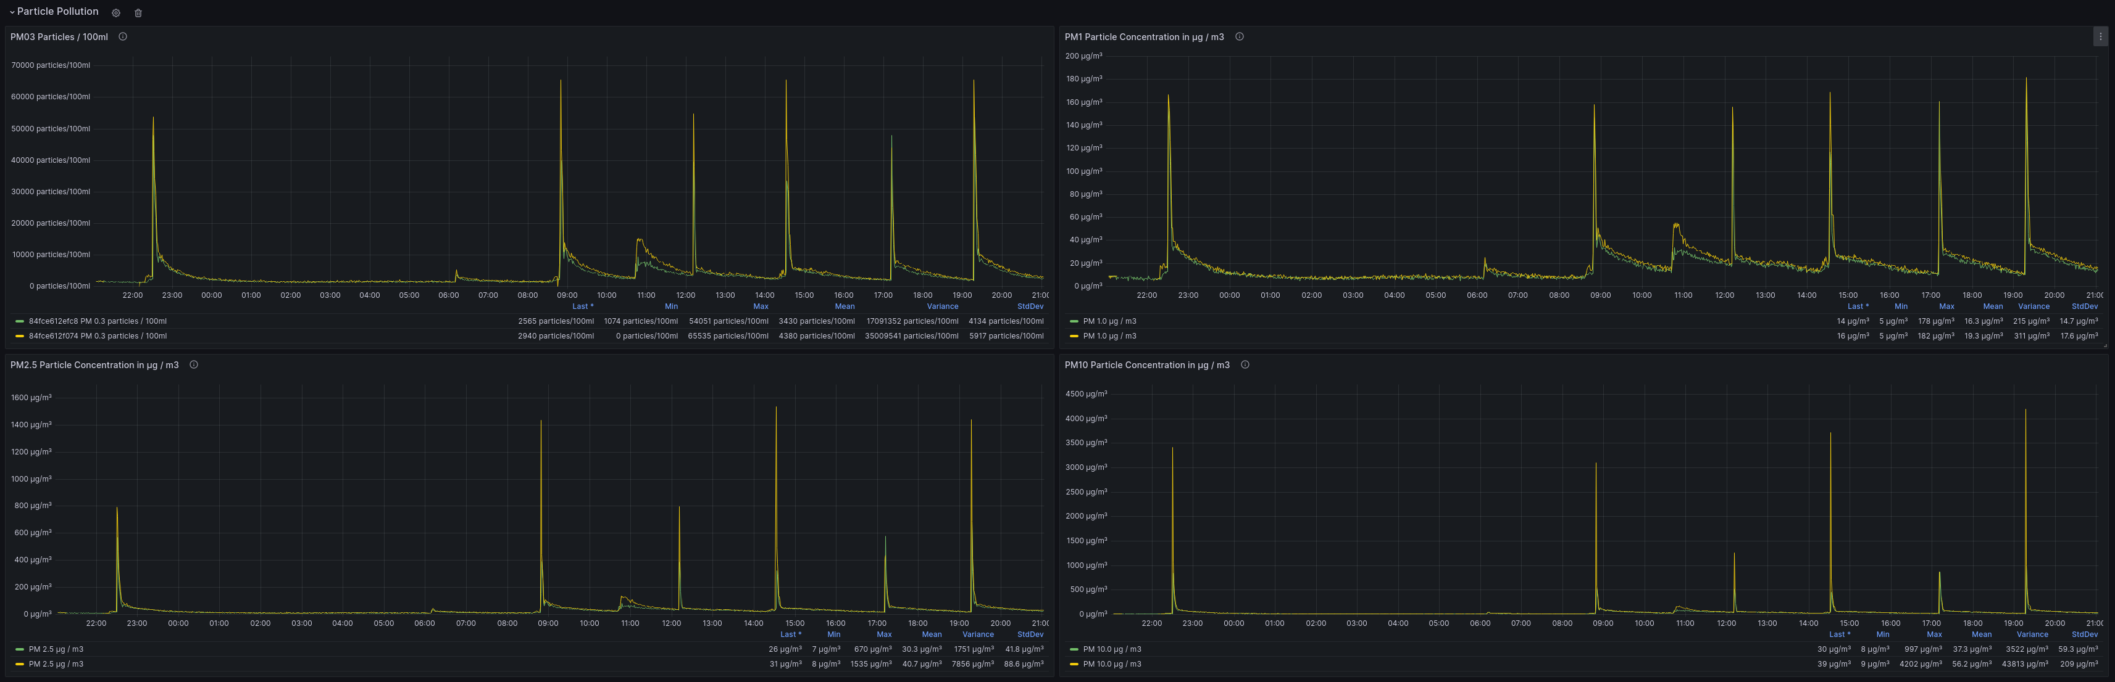Toggle the green PM 2.5 µg / m3 series
Screen dimensions: 2115x682
(x=56, y=649)
